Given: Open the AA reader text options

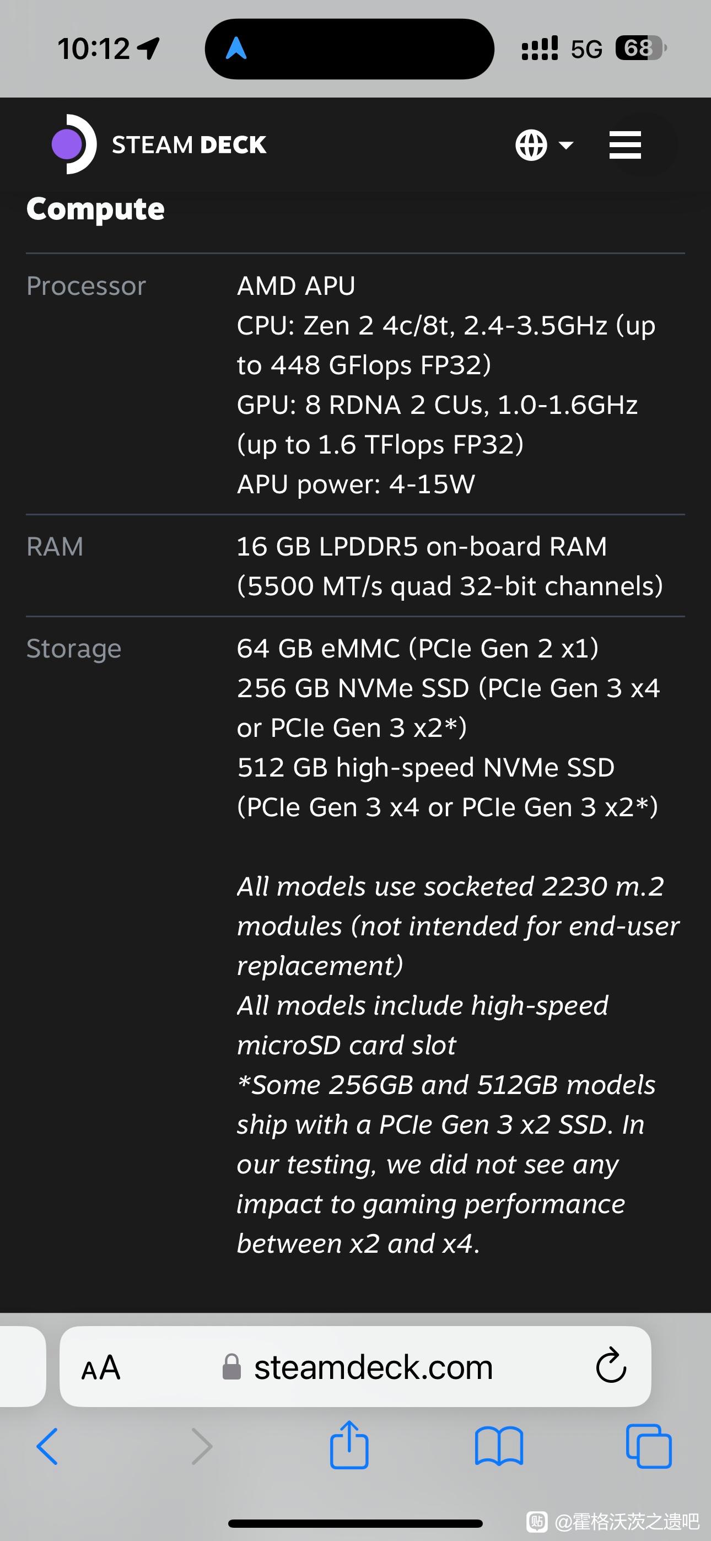Looking at the screenshot, I should (x=101, y=1368).
